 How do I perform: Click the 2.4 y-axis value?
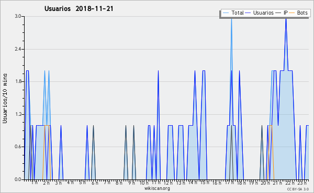coord(18,49)
